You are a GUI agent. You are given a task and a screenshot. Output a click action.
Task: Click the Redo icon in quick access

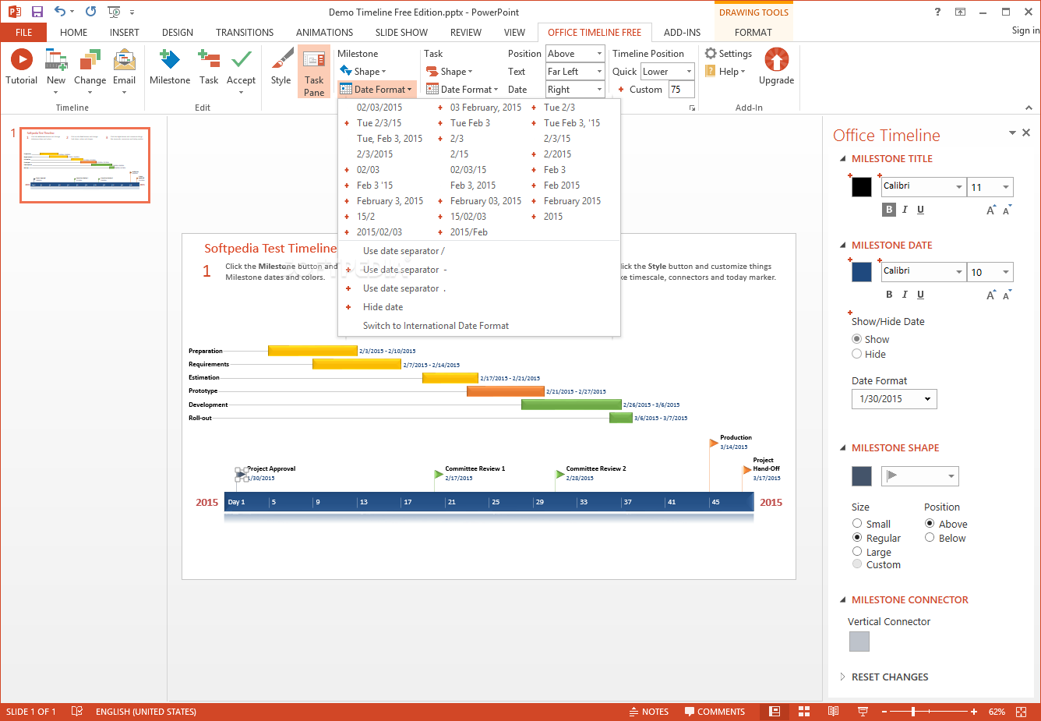coord(90,12)
